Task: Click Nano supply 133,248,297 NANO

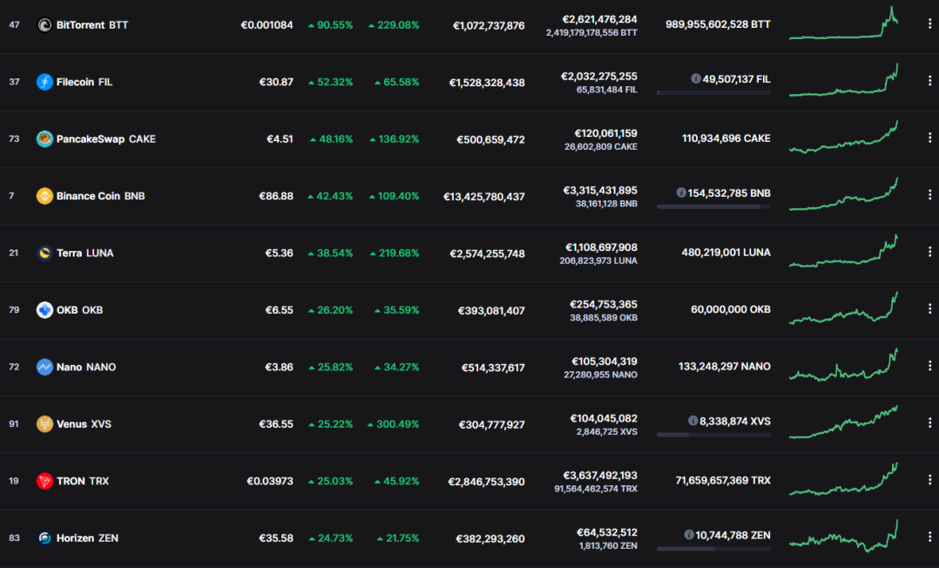Action: pos(725,366)
